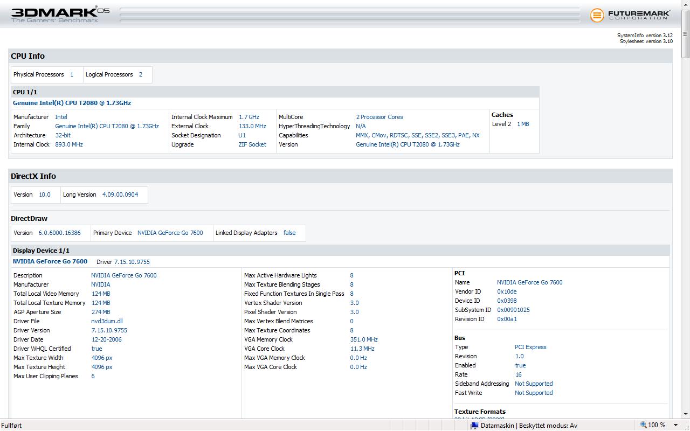Click the NVIDIA GeForce Go 7600 display device heading
This screenshot has width=690, height=431.
tap(50, 261)
